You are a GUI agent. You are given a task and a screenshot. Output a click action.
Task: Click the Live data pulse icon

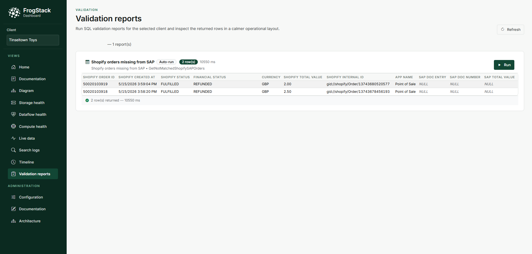tap(13, 138)
